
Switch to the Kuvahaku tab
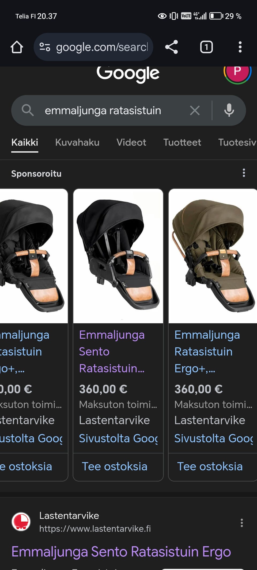click(77, 142)
